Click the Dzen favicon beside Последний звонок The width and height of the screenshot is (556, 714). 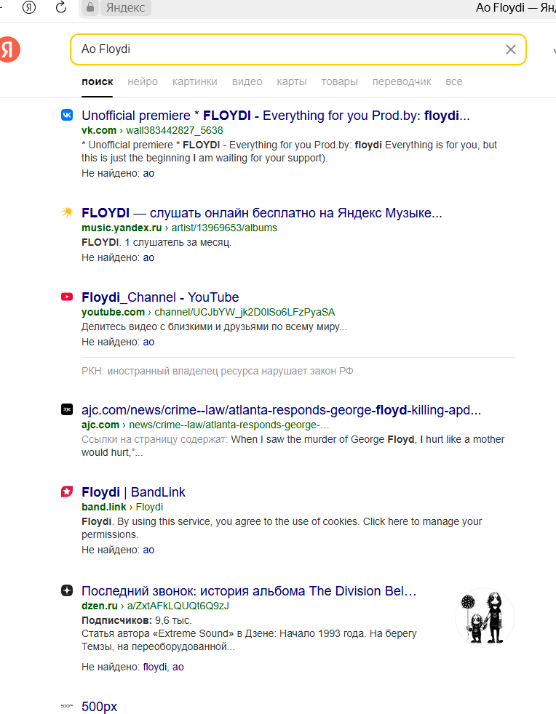(x=67, y=590)
